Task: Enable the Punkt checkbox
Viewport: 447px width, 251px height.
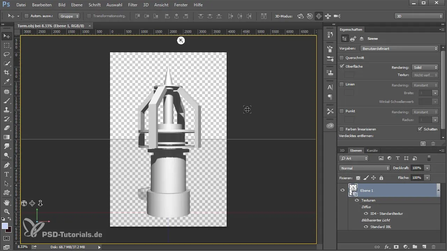Action: (x=342, y=111)
